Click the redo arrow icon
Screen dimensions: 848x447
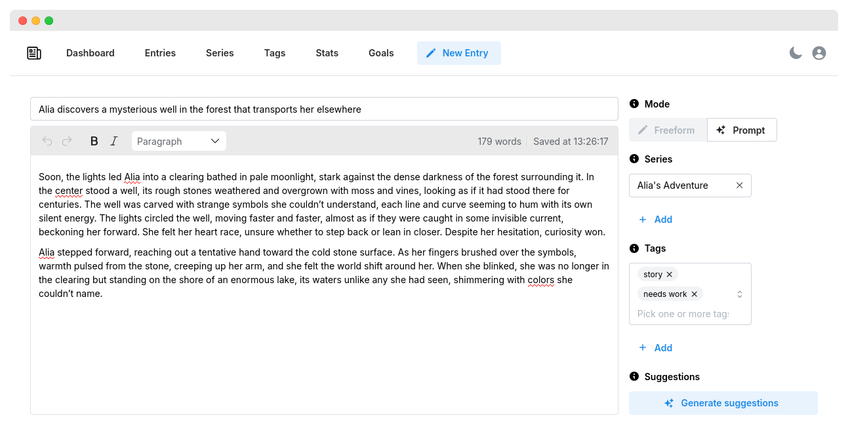point(67,141)
